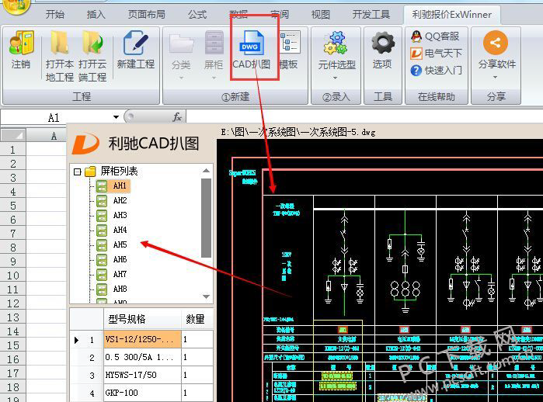Switch to the 公式 tab
This screenshot has width=543, height=402.
197,15
